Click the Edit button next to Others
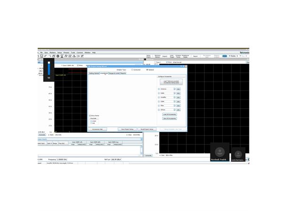 pyautogui.click(x=178, y=110)
